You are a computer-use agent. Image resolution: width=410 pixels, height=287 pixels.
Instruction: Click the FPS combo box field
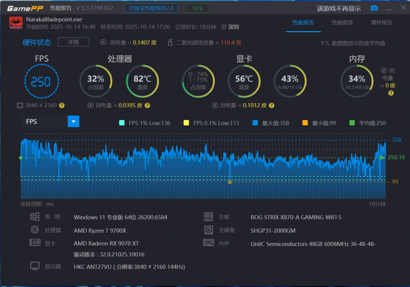tap(45, 121)
